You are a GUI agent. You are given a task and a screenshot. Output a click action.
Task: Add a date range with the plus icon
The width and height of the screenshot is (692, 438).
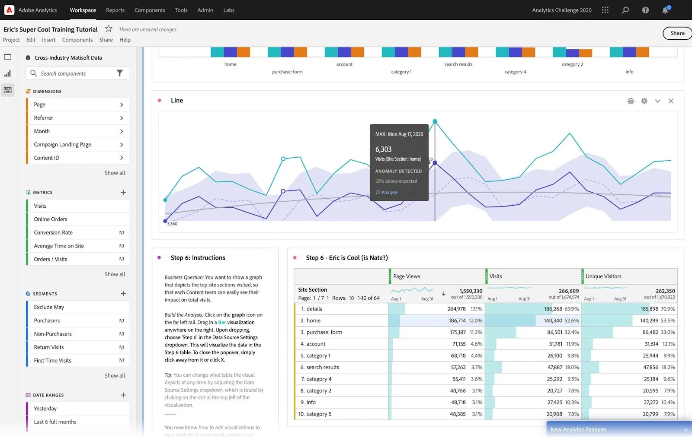123,395
